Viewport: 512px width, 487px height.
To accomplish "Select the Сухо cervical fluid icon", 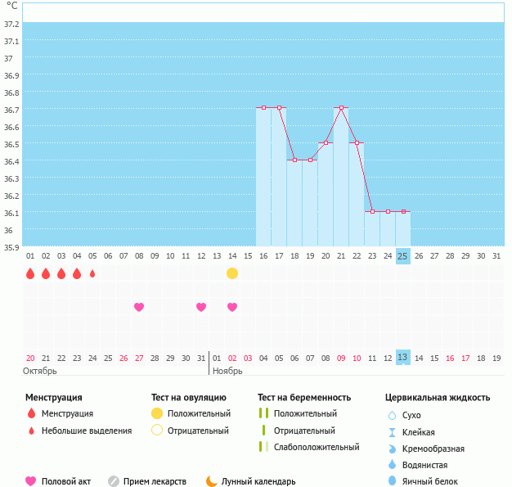I will pos(392,416).
